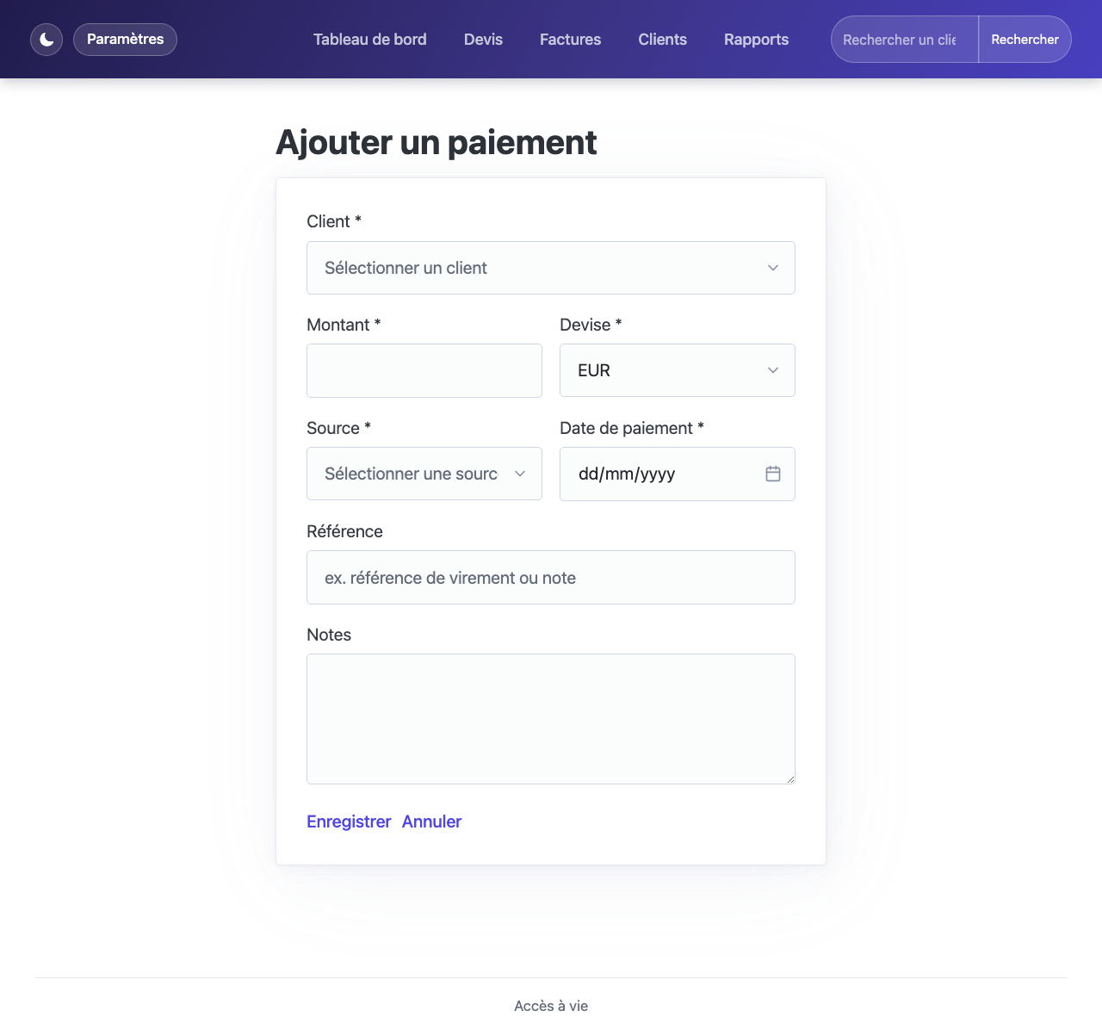Navigate to Factures
1102x1035 pixels.
pos(570,40)
